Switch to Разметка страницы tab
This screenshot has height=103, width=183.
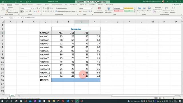(28, 5)
